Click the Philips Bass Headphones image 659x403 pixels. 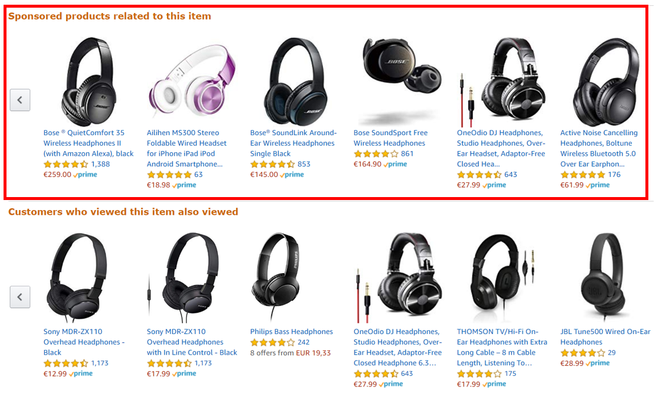point(278,276)
